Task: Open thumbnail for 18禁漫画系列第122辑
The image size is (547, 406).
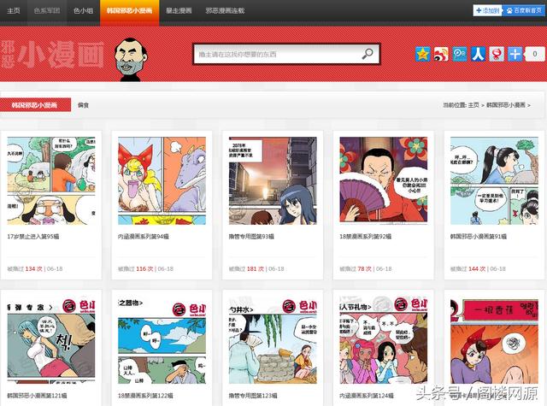Action: pyautogui.click(x=162, y=340)
